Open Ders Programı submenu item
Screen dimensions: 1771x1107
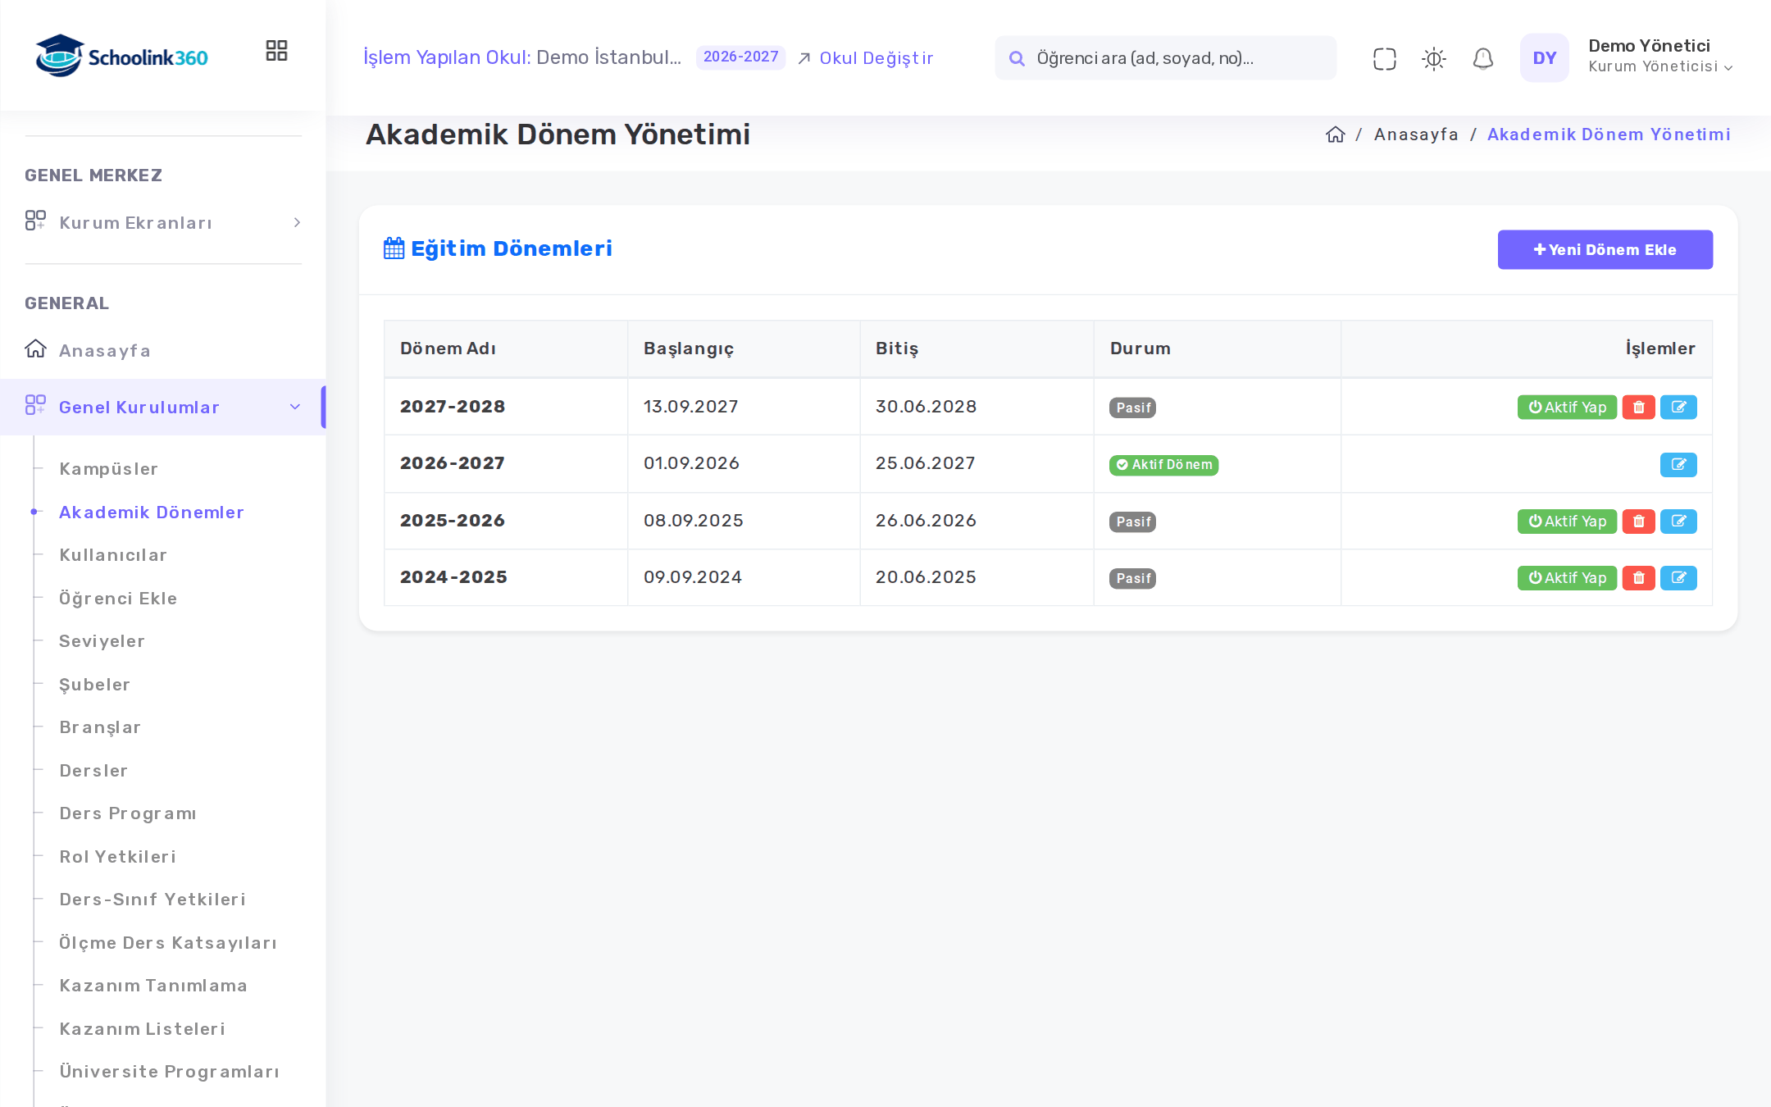[128, 813]
